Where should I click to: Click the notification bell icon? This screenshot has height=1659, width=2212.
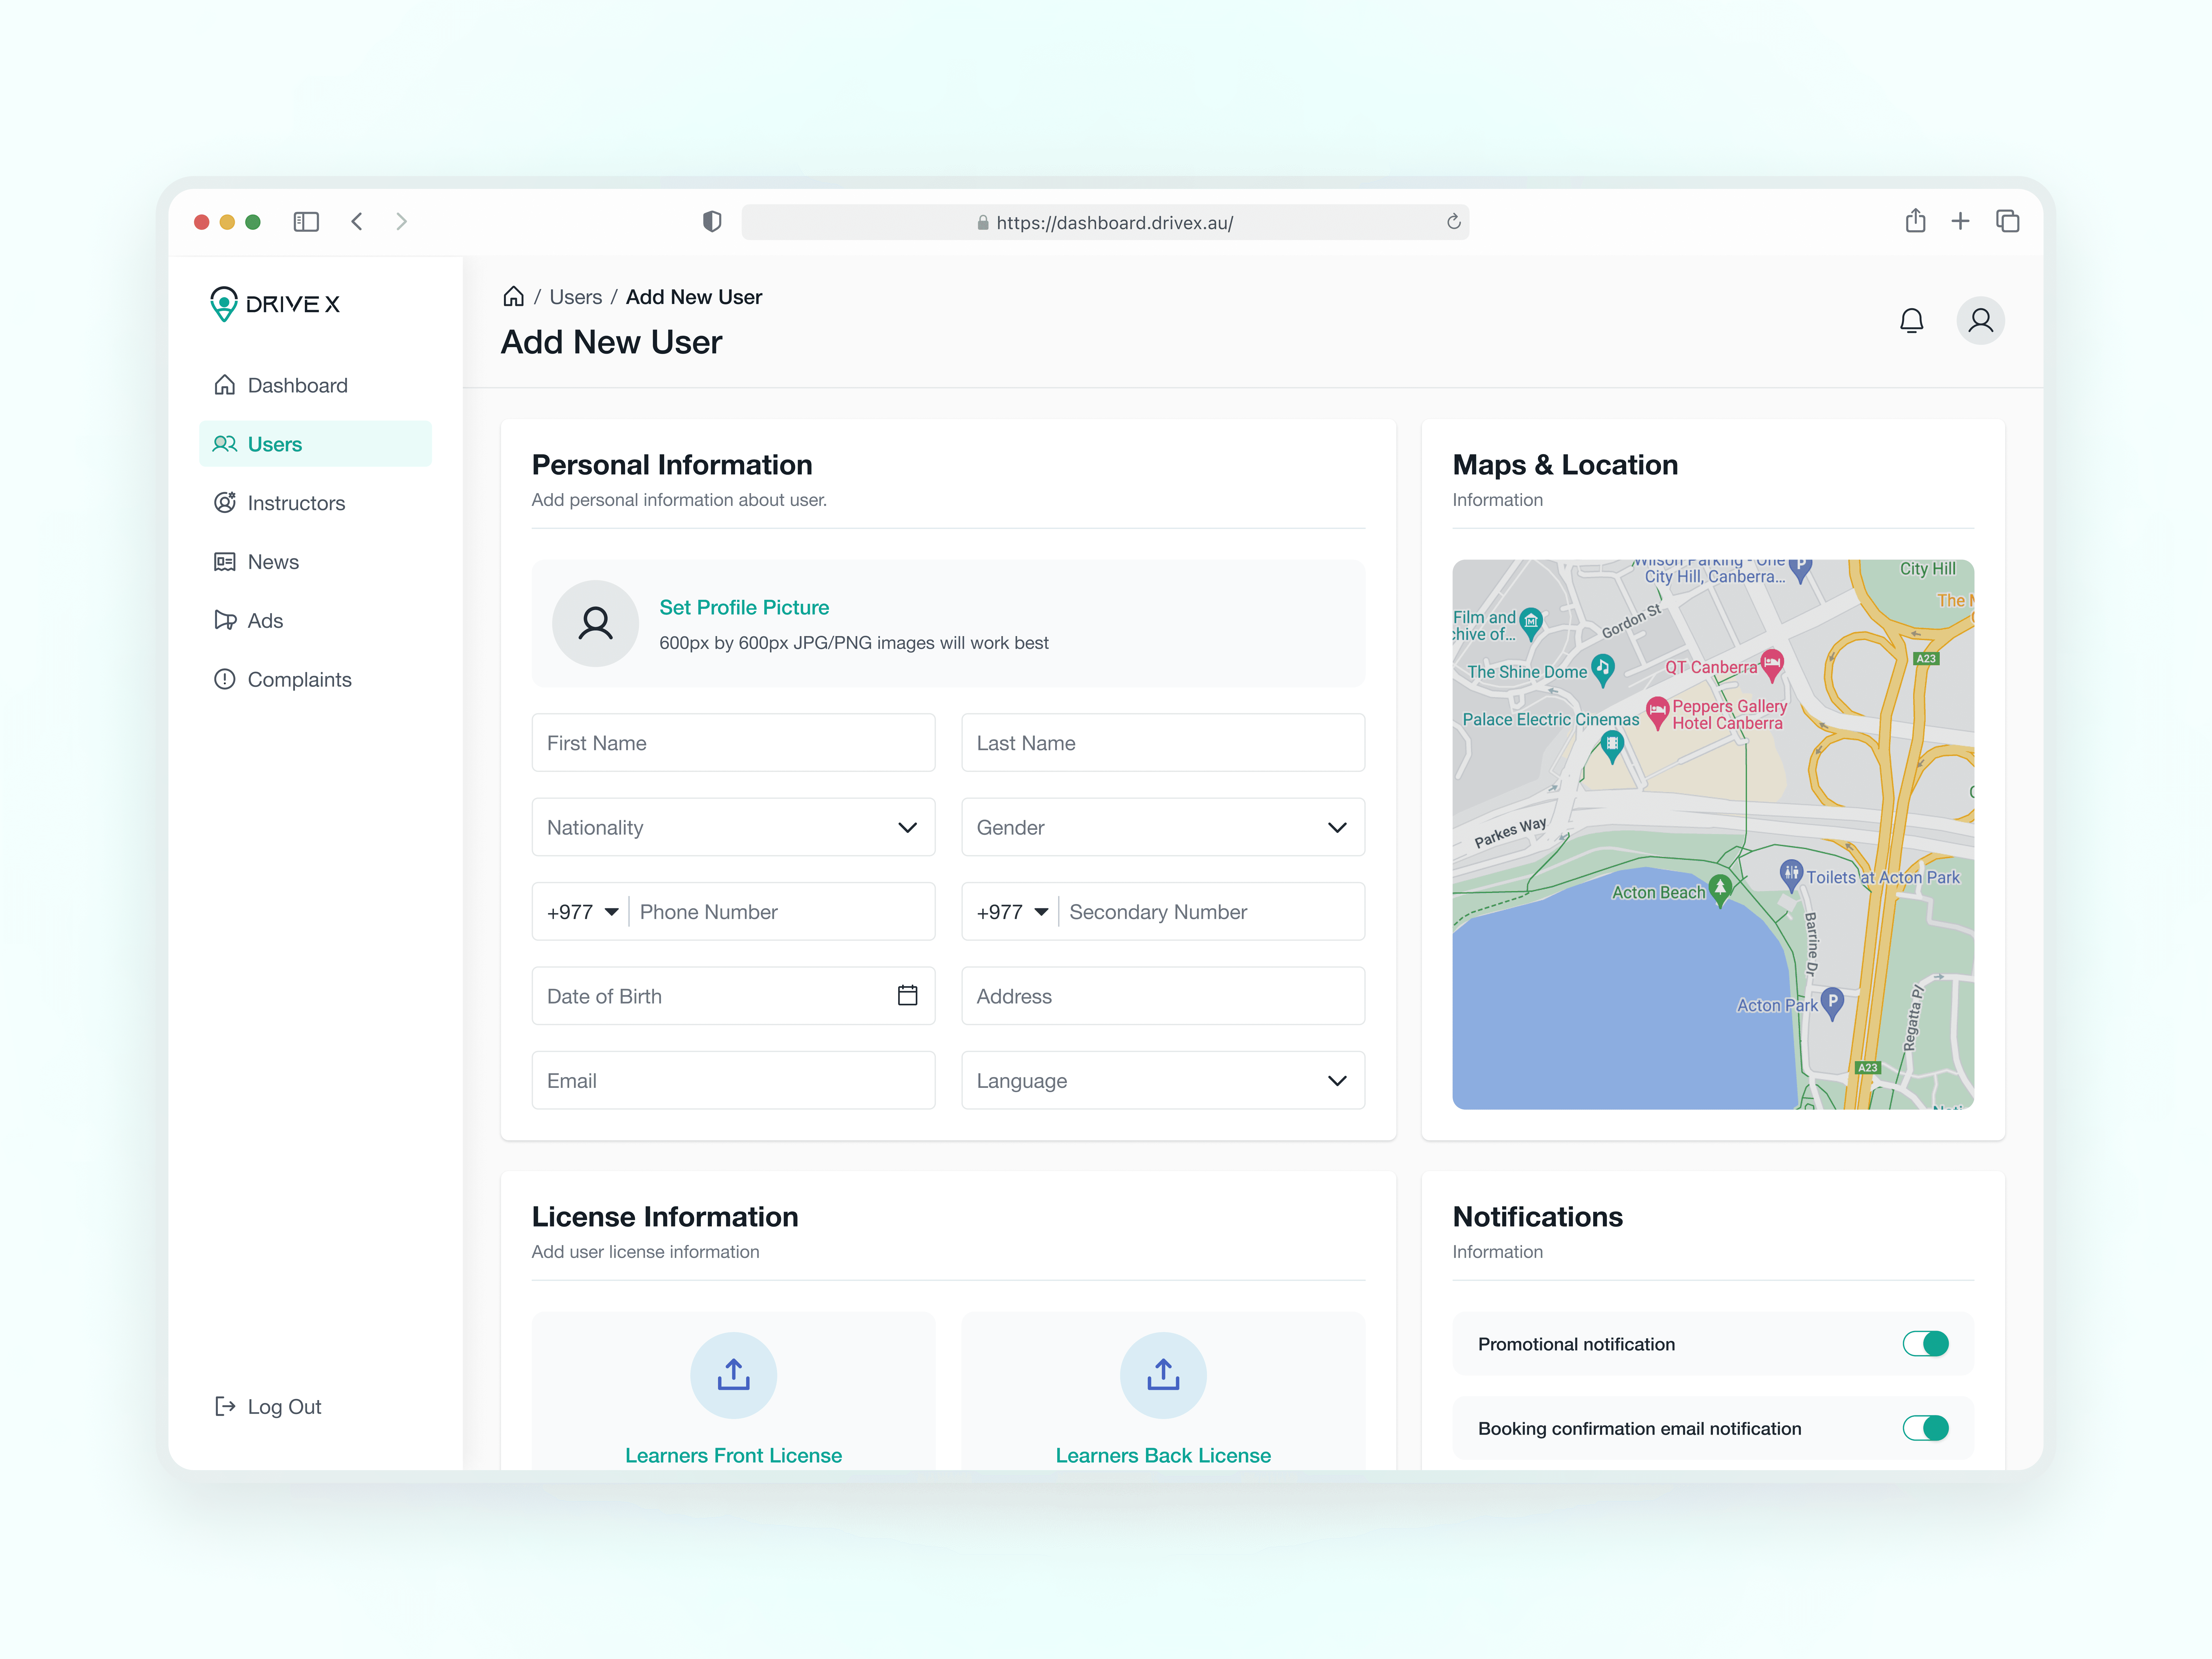pyautogui.click(x=1911, y=321)
